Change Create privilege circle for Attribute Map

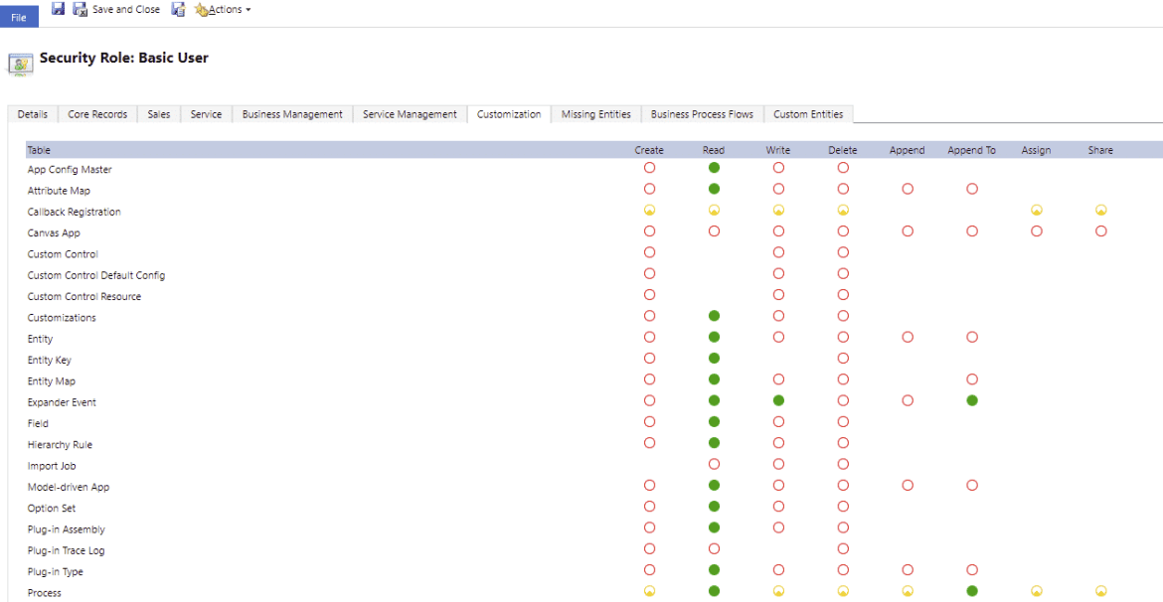[x=650, y=189]
